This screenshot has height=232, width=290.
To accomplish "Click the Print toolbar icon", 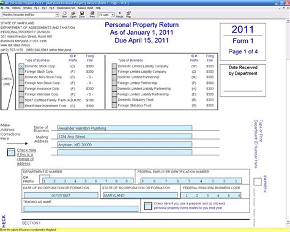I will click(92, 13).
